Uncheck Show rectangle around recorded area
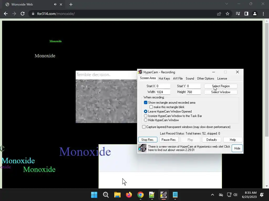The image size is (269, 201). click(146, 103)
